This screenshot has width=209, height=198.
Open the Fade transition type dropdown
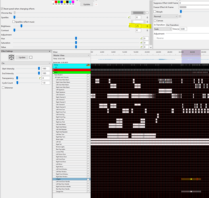163,29
